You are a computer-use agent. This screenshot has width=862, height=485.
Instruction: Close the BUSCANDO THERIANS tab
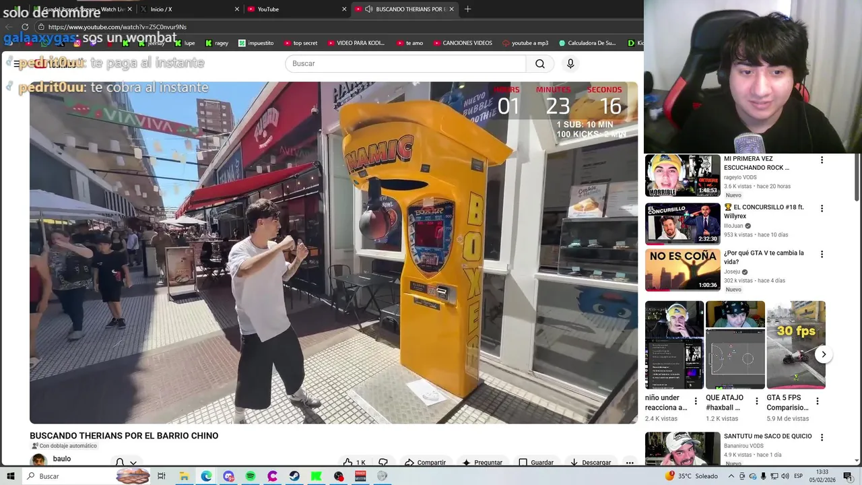(x=452, y=9)
